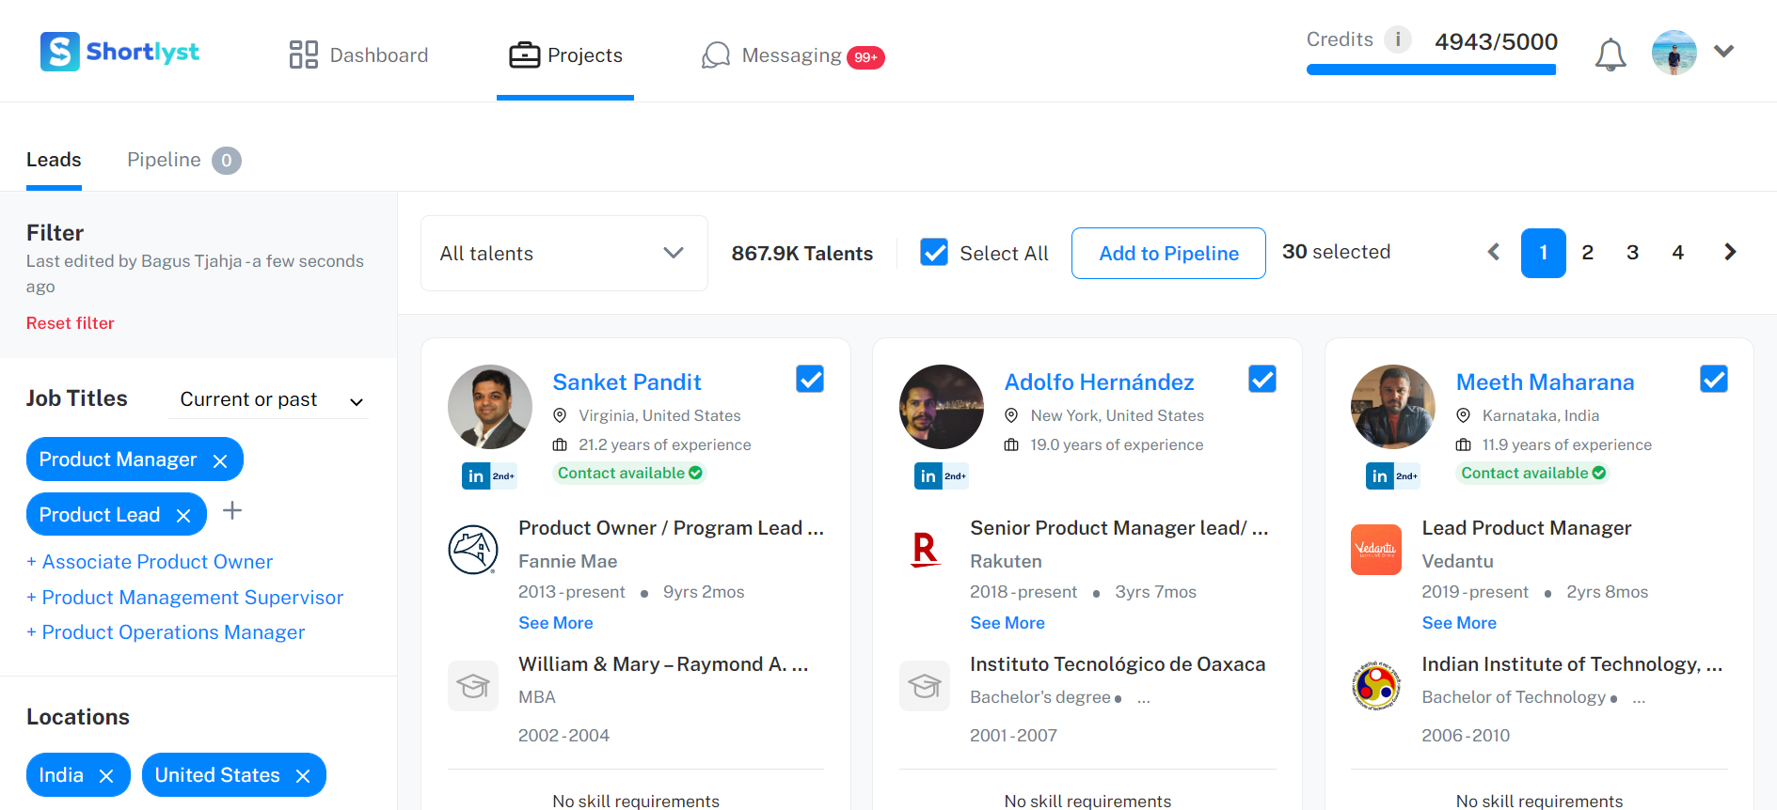The height and width of the screenshot is (810, 1777).
Task: Click the Messaging 99+ notification badge
Action: click(865, 57)
